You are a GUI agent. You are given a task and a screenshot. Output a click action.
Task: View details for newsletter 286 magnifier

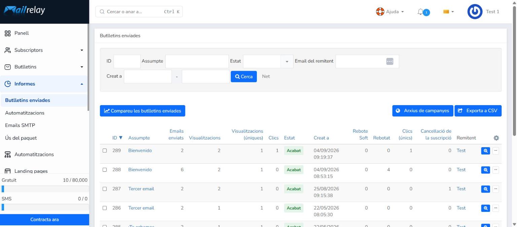tap(485, 208)
